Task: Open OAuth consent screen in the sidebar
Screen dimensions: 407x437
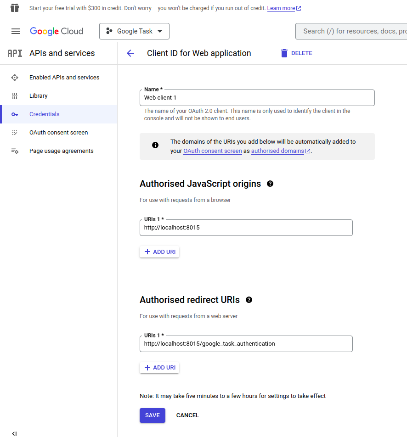Action: point(58,133)
